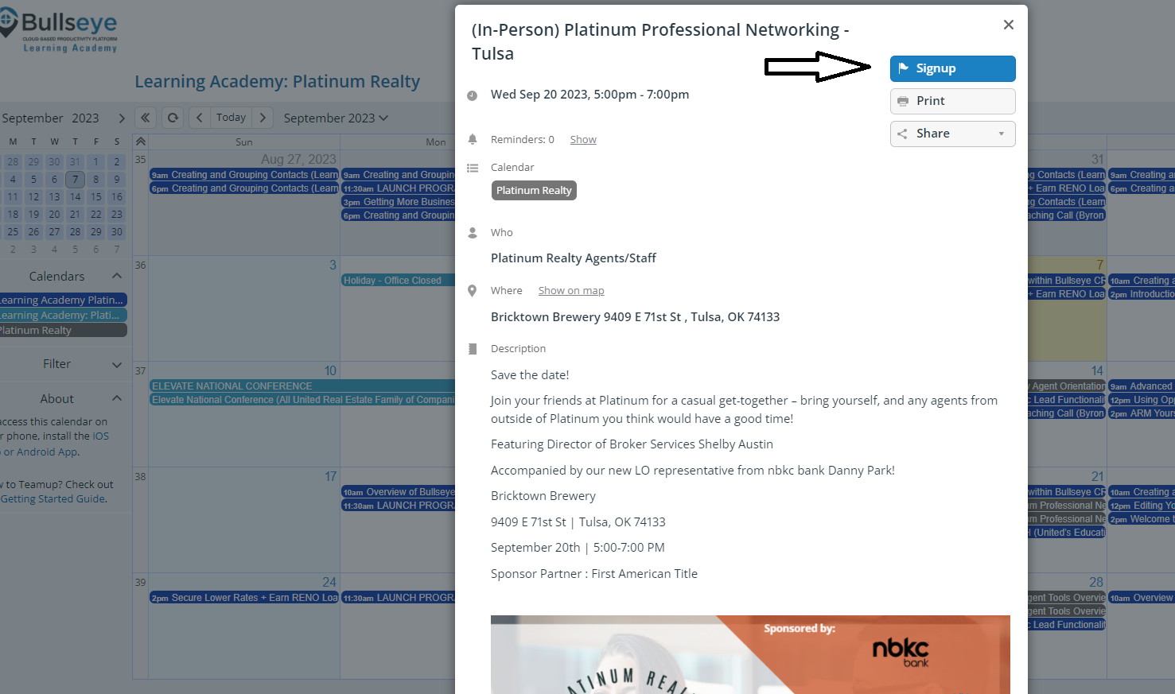Open the Android App link
The width and height of the screenshot is (1175, 694).
(x=47, y=452)
